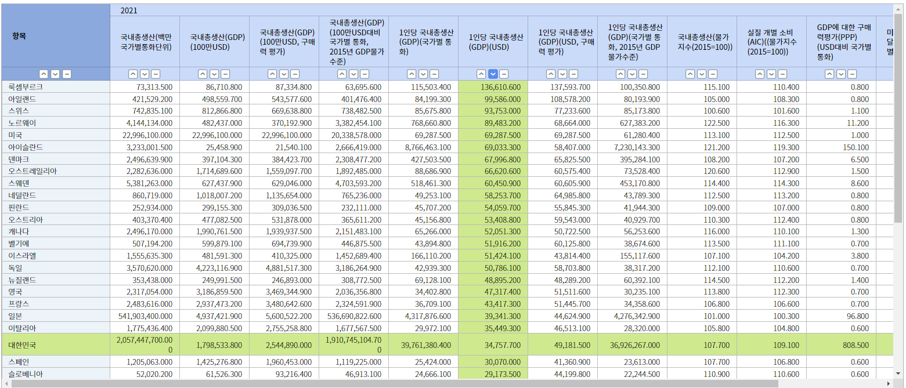Viewport: 906px width, 388px height.
Task: Reset sort on 1인당 GDP(국가별 통화, 2015년 물가수준)
Action: (644, 74)
